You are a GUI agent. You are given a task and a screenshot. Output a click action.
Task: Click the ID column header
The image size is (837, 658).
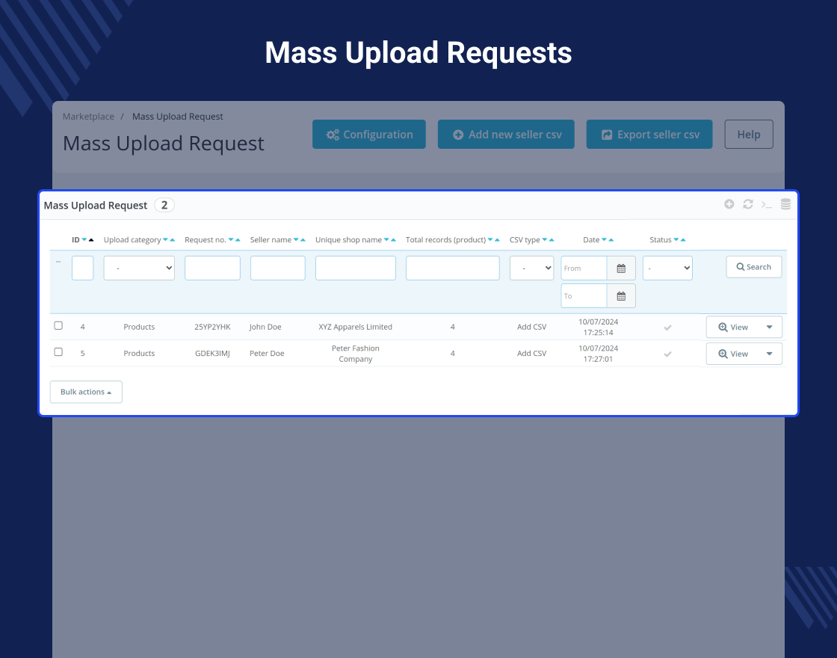click(x=75, y=240)
